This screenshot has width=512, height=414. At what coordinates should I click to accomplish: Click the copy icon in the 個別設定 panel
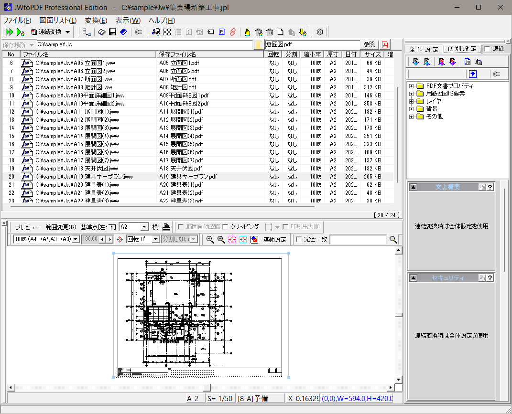(x=478, y=62)
